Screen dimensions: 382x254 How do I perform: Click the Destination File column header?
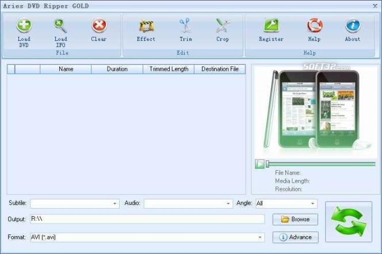(x=220, y=69)
